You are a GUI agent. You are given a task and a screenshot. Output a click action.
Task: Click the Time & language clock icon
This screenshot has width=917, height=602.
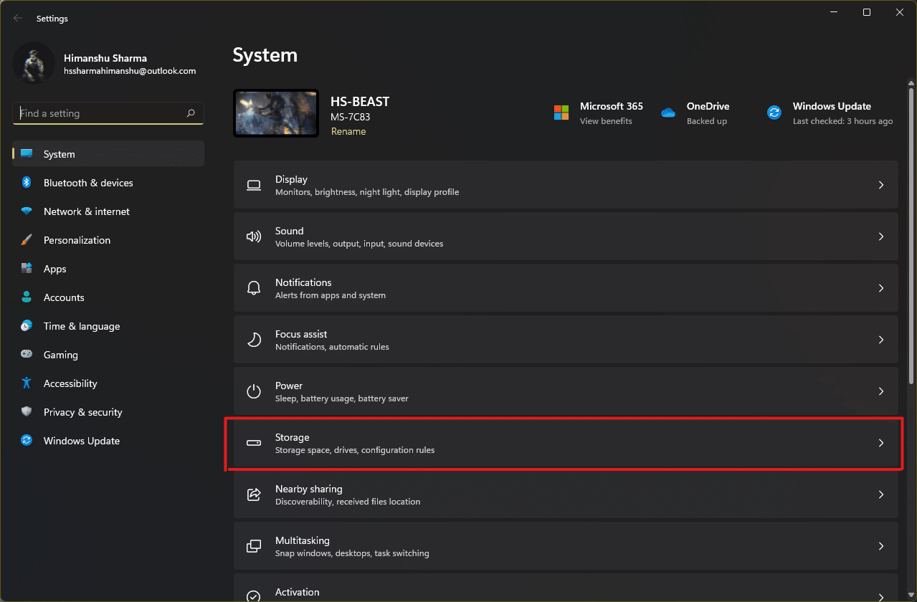(x=27, y=326)
